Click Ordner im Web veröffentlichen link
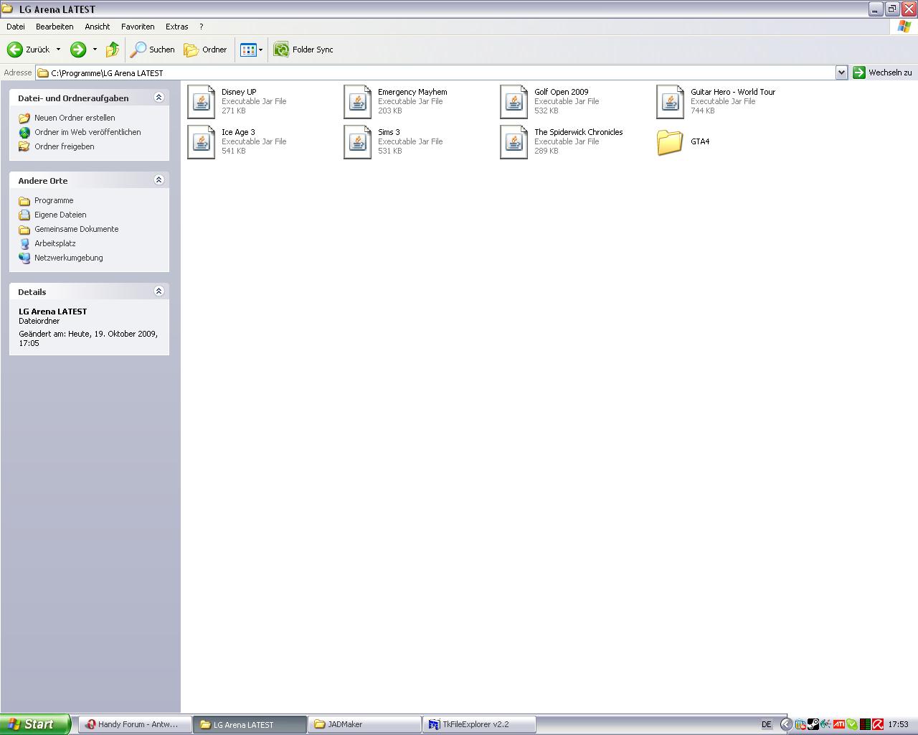The height and width of the screenshot is (735, 918). [x=87, y=132]
